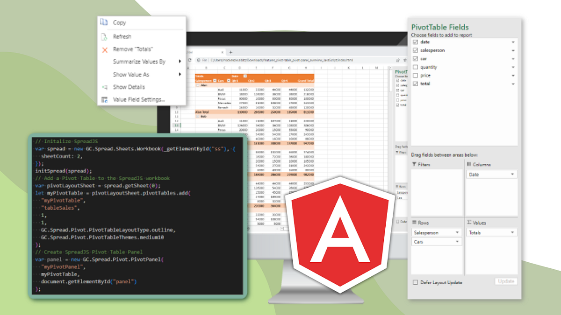Click the Filters funnel icon in PivotPanel
The height and width of the screenshot is (315, 561).
tap(414, 164)
